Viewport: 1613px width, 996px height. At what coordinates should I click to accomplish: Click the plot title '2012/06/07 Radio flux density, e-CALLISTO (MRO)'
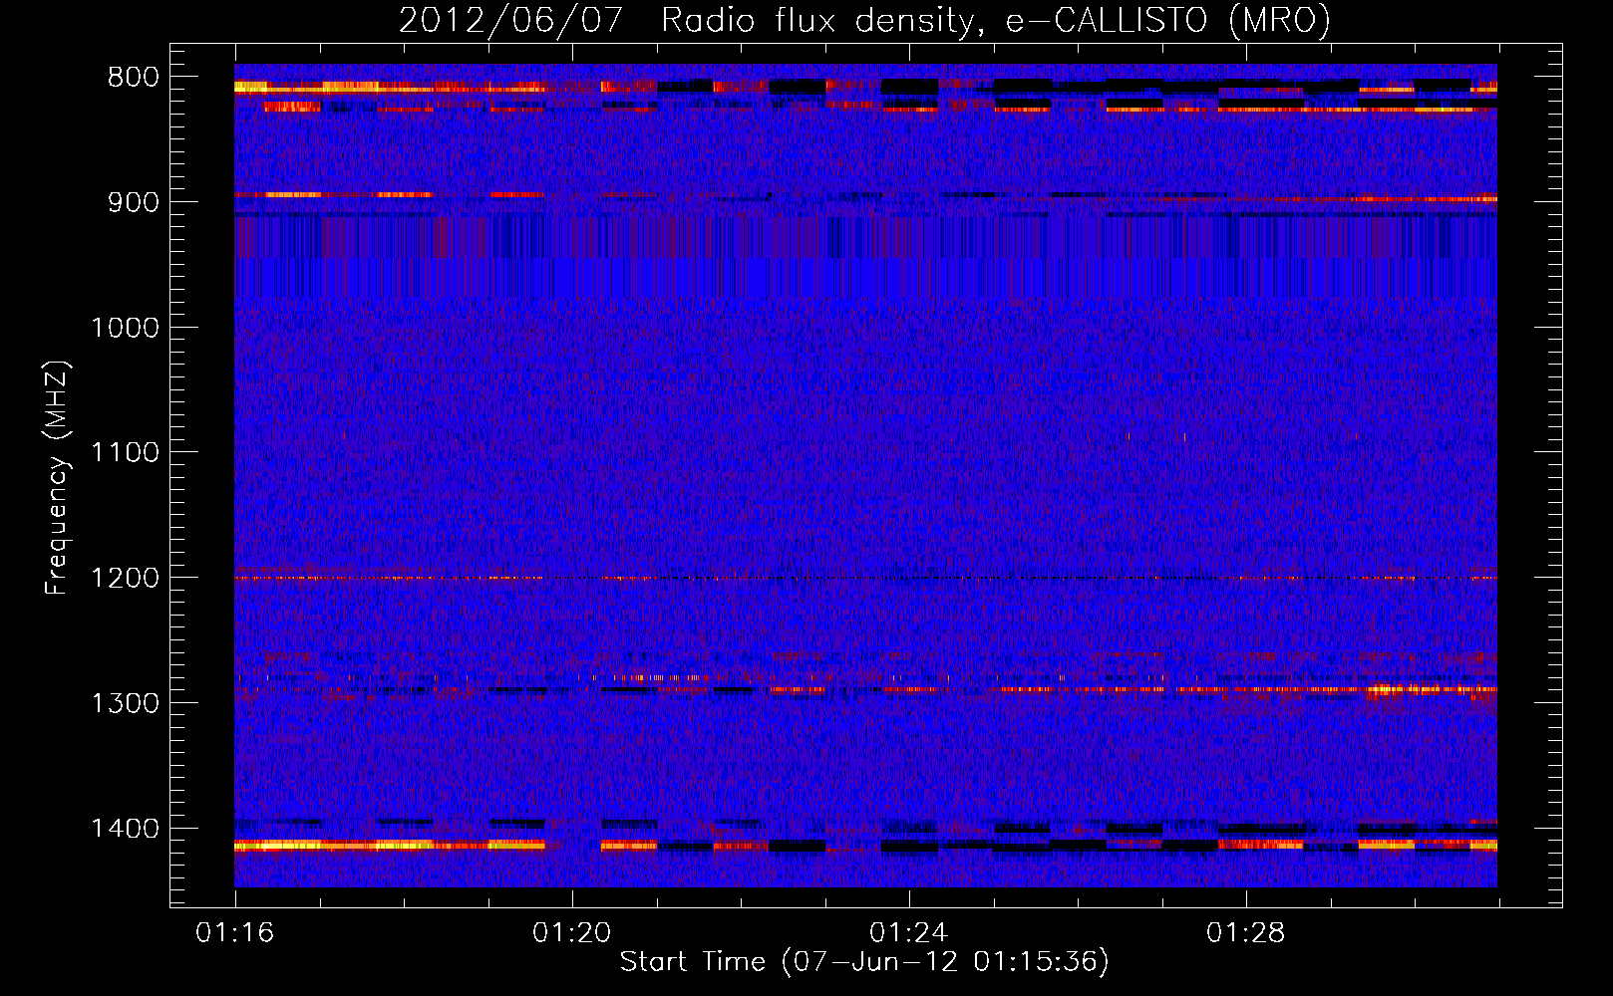tap(864, 20)
